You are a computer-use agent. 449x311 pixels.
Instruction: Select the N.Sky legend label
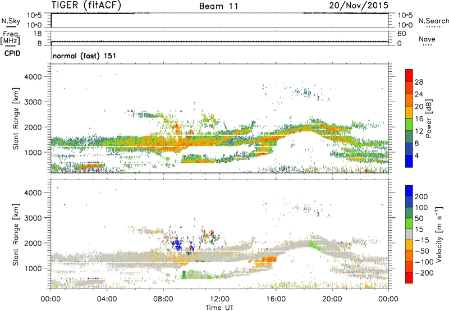coord(11,21)
